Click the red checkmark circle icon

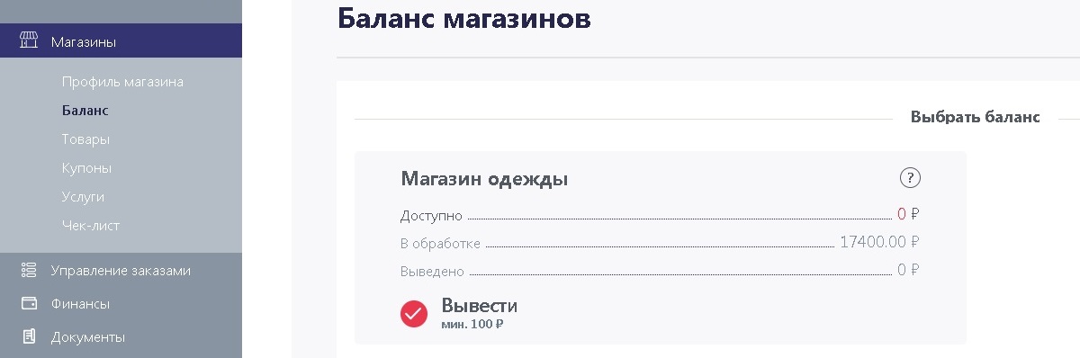413,313
